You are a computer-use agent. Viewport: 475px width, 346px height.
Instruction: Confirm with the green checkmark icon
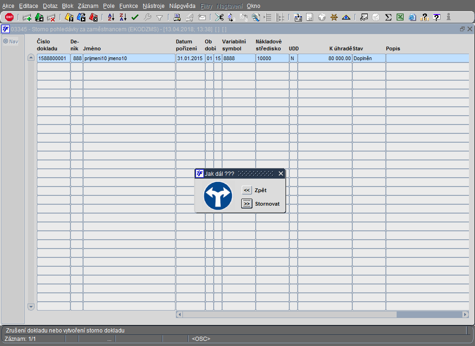[x=135, y=17]
